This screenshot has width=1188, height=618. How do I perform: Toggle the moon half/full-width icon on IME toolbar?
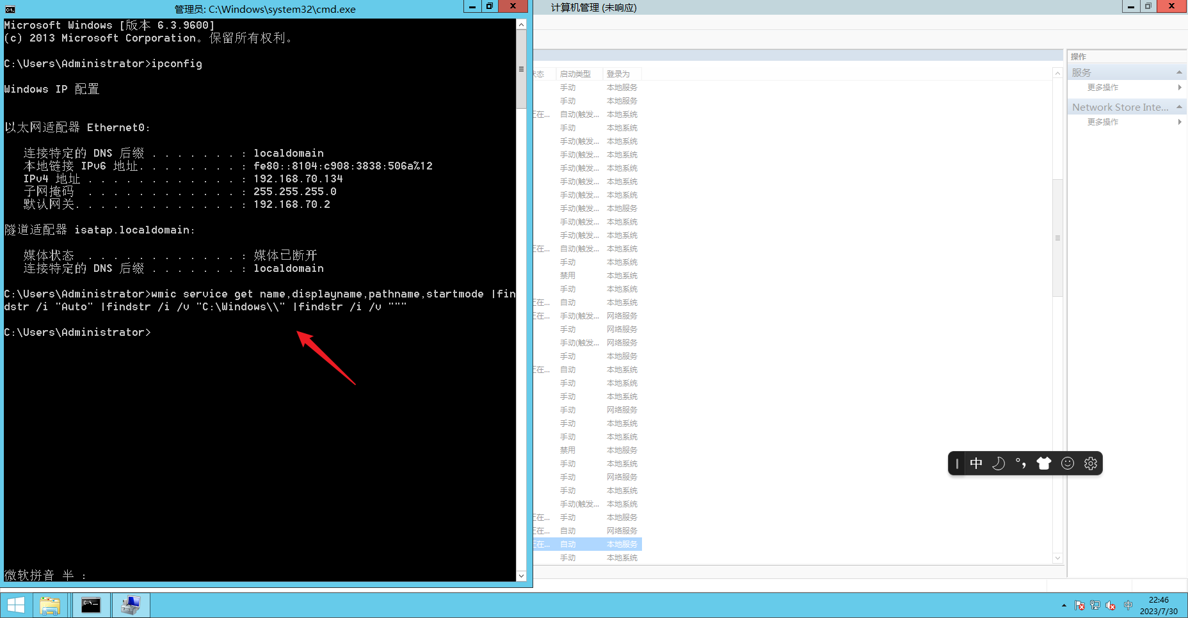point(999,463)
